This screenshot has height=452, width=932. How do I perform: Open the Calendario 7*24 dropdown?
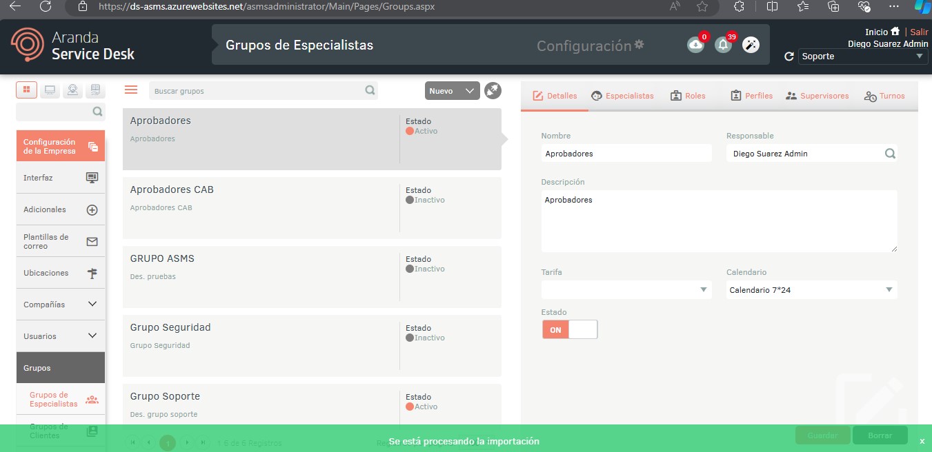click(812, 290)
